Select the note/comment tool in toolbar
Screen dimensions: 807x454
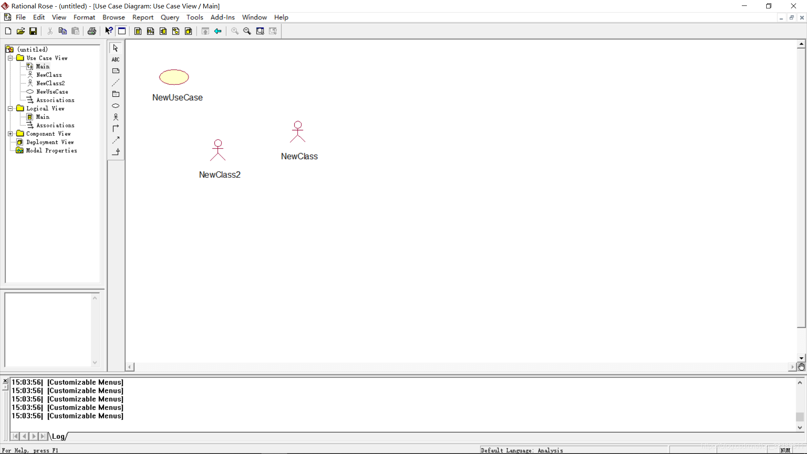(x=115, y=70)
